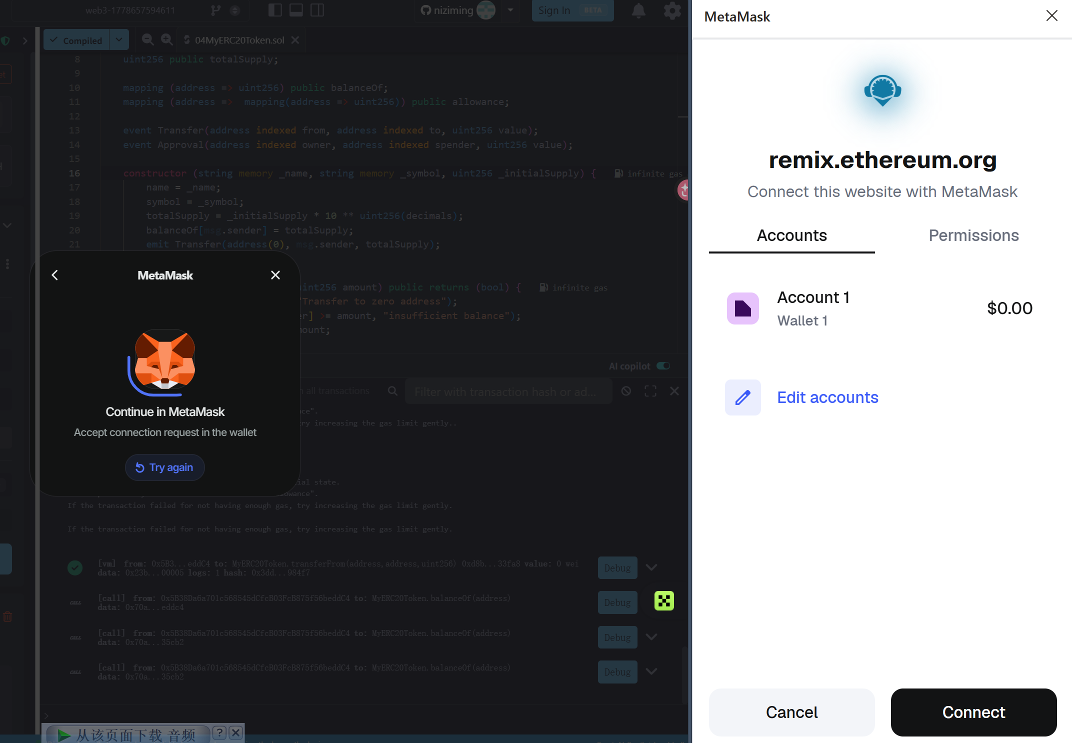Close the 04MyERC20Token.sol tab
The width and height of the screenshot is (1072, 743).
click(295, 40)
